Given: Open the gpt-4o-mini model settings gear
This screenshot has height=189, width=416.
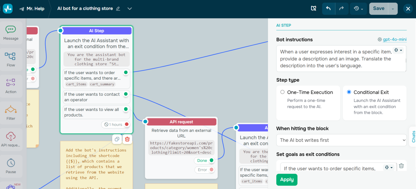Looking at the screenshot, I should coord(379,39).
